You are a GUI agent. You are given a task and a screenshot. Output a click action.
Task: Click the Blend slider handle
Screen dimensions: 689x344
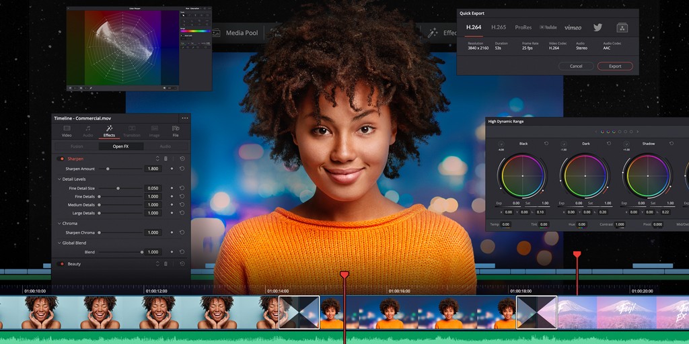[141, 253]
